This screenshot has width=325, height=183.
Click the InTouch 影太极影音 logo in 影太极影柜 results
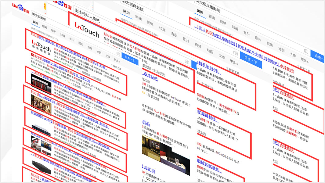click(x=42, y=48)
